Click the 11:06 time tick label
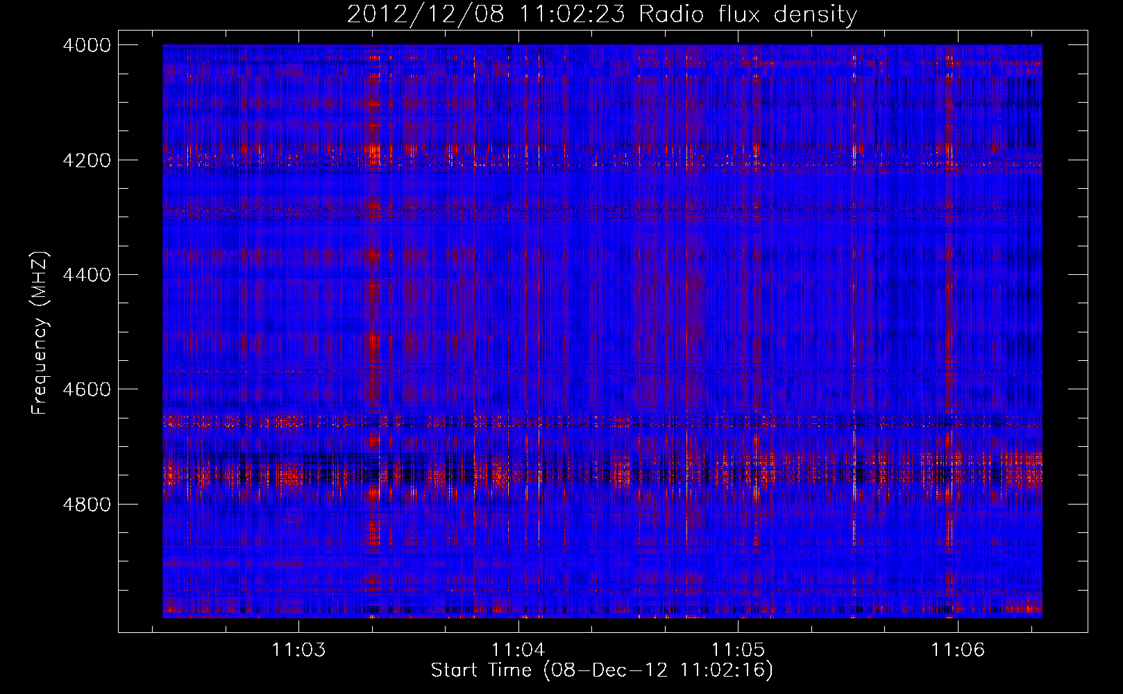 [x=958, y=650]
